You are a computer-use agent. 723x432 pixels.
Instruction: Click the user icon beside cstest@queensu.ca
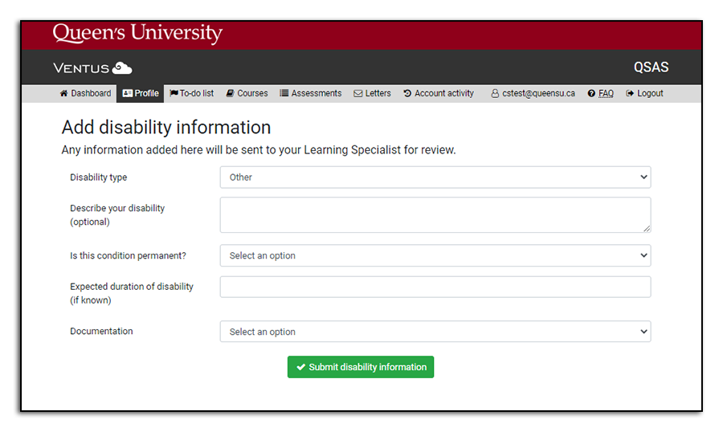pos(495,94)
